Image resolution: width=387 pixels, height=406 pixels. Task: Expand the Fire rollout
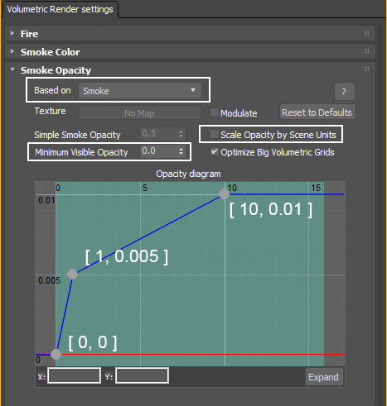12,33
